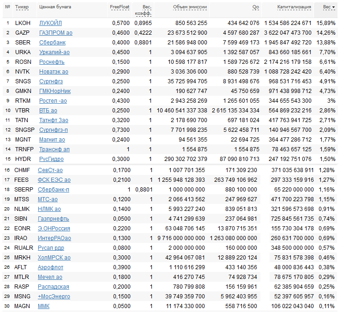The width and height of the screenshot is (343, 315).
Task: Open the ММК link
Action: 43,306
